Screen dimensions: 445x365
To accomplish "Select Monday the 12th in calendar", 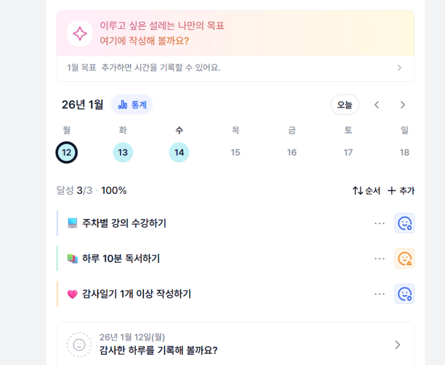I will pyautogui.click(x=67, y=152).
